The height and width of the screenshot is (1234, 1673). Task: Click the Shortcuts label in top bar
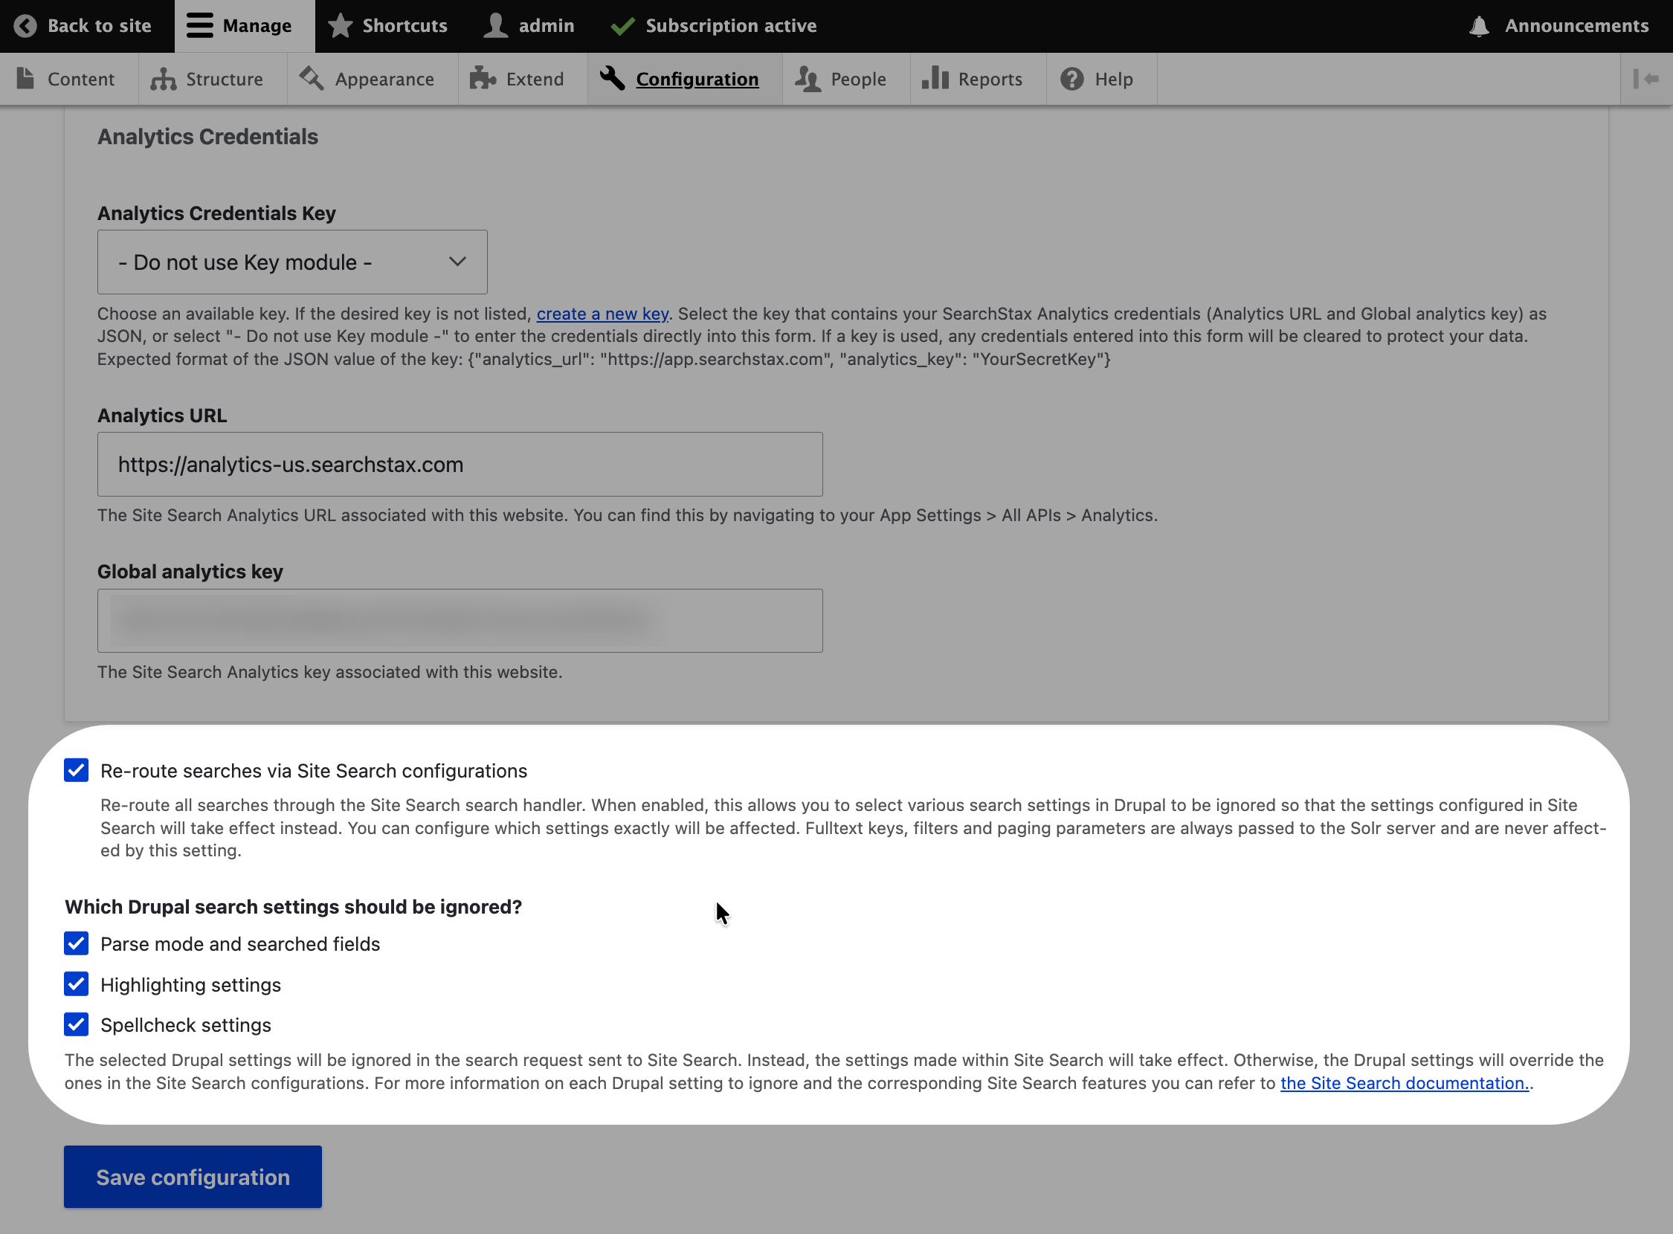[x=405, y=26]
